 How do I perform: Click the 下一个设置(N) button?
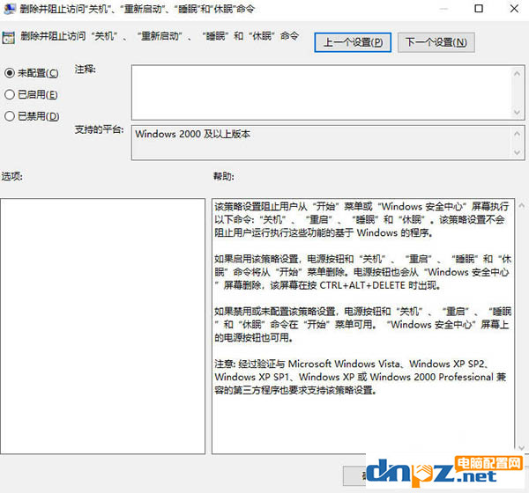click(436, 42)
